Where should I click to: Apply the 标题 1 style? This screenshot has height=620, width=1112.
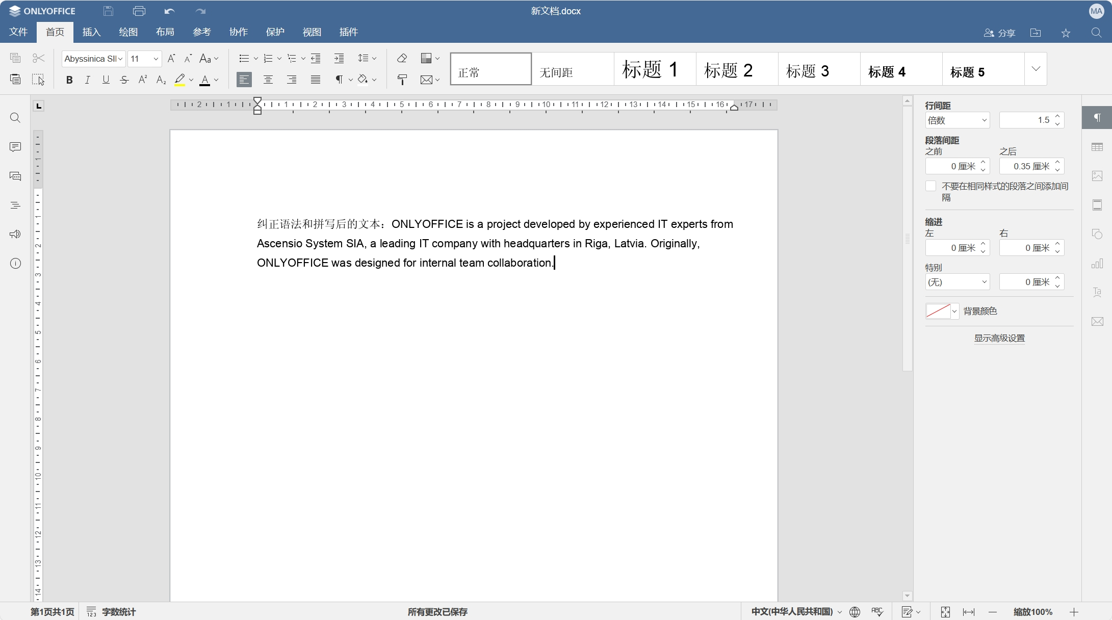(x=655, y=69)
